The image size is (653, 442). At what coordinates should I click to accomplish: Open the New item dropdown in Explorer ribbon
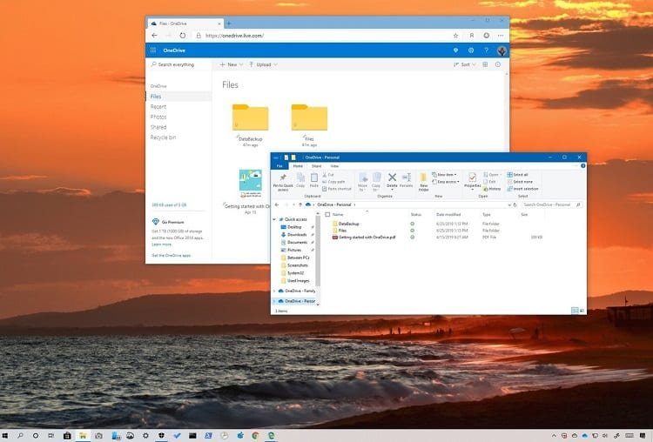point(444,175)
